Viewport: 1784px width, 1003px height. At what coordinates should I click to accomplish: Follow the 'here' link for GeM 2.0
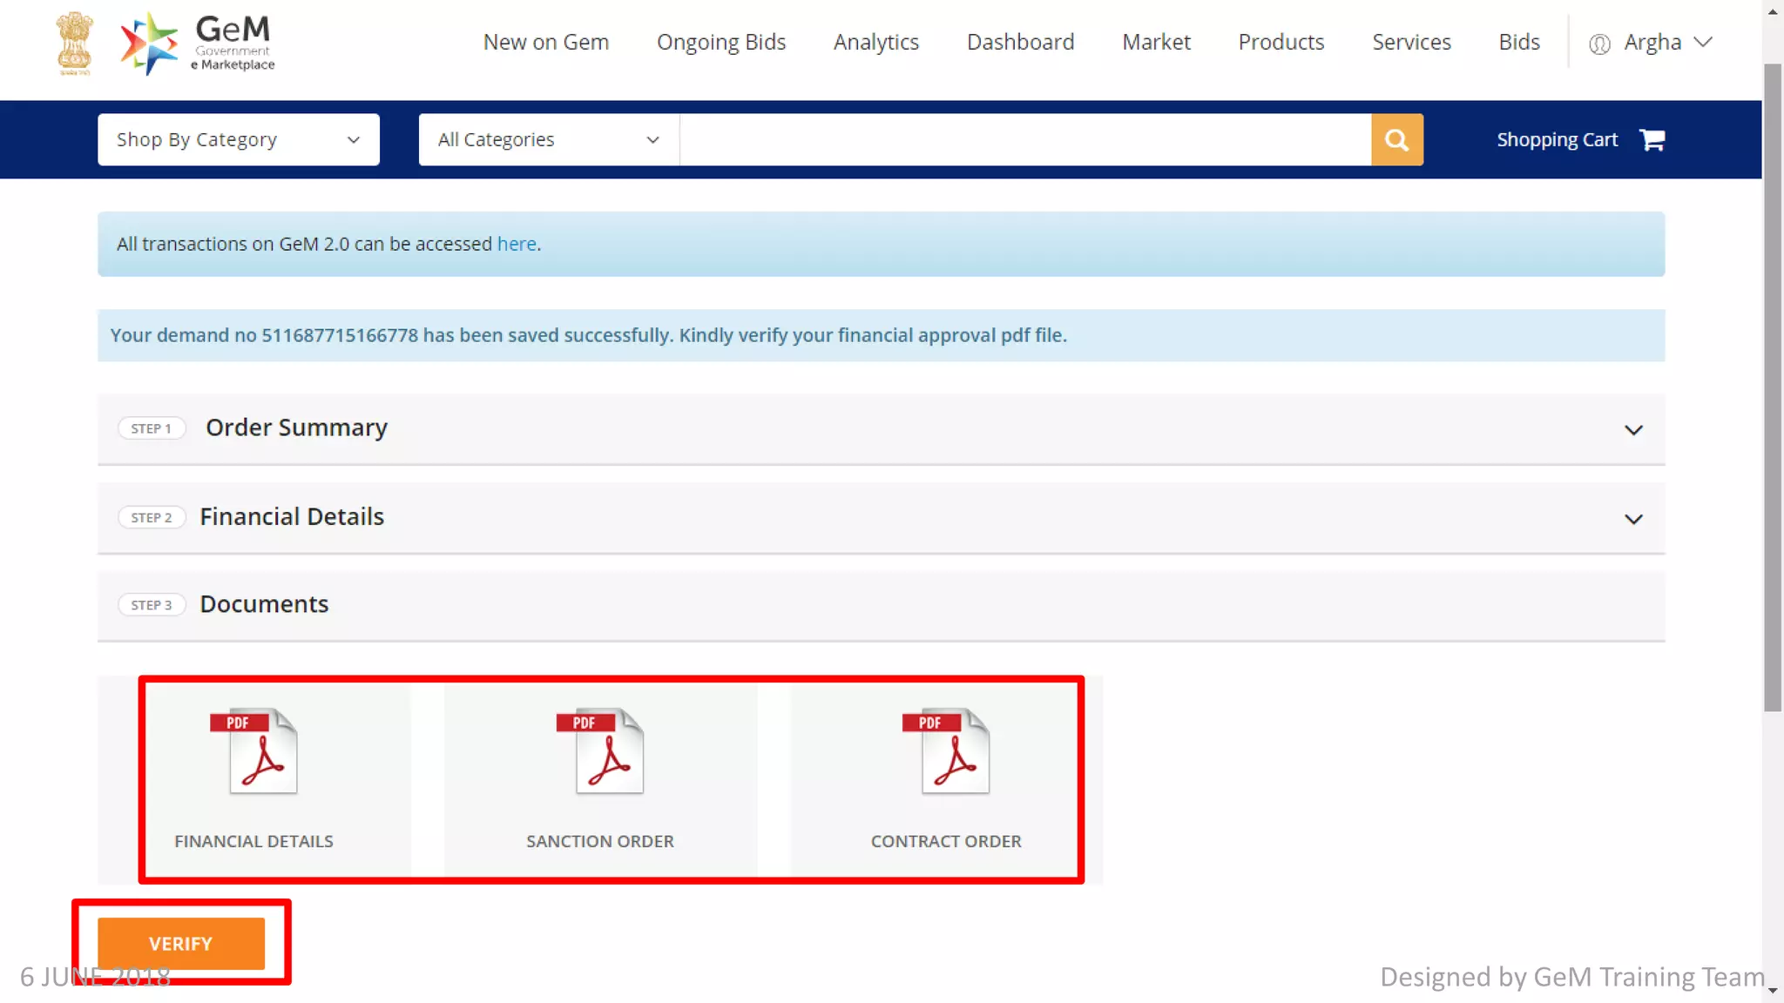click(517, 244)
